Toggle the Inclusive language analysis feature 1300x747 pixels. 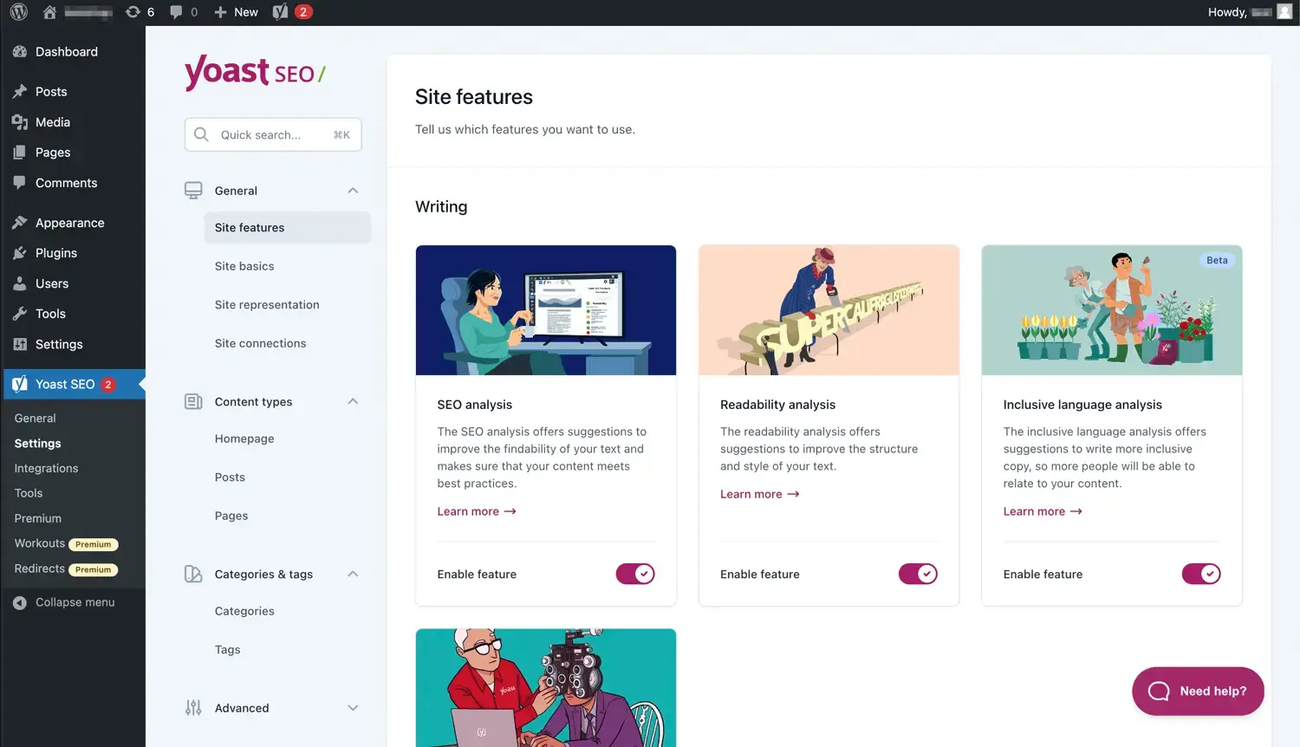tap(1201, 574)
